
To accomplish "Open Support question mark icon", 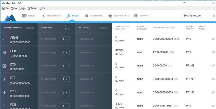I will pos(136,16).
